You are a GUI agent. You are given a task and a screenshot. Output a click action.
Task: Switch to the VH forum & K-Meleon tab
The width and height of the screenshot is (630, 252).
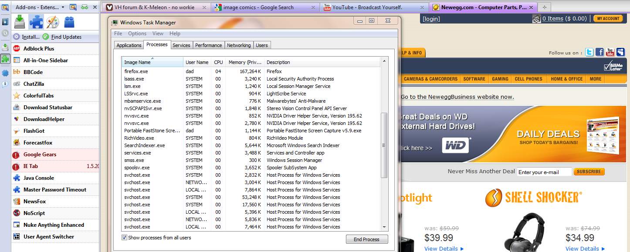(156, 7)
